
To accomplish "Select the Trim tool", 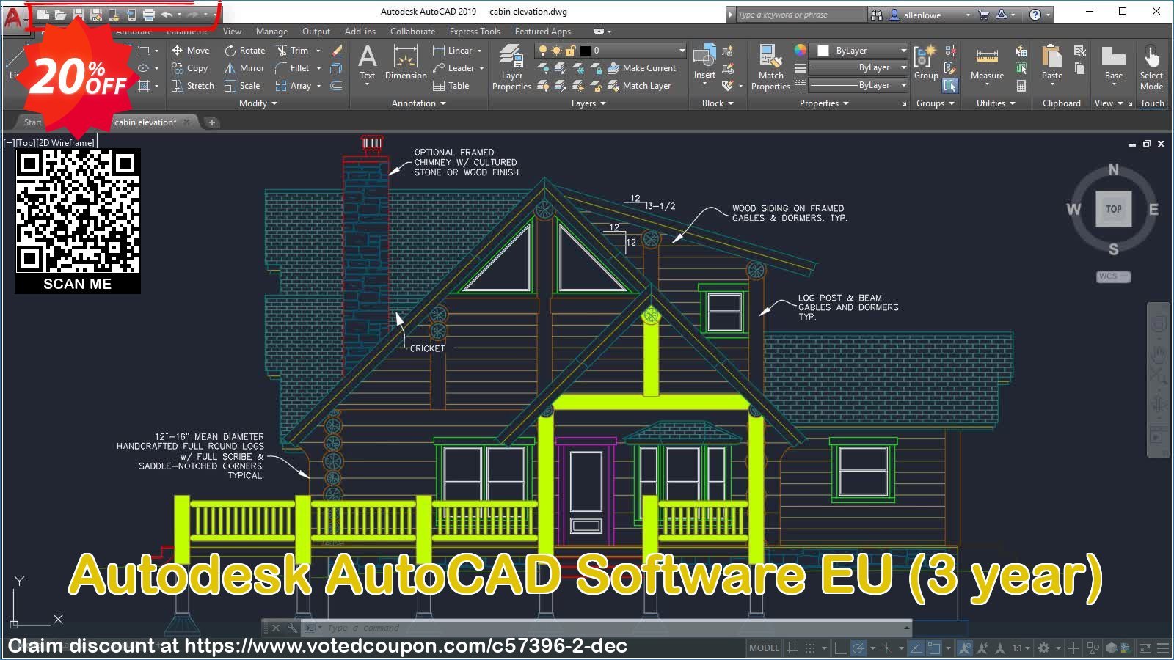I will [x=292, y=51].
